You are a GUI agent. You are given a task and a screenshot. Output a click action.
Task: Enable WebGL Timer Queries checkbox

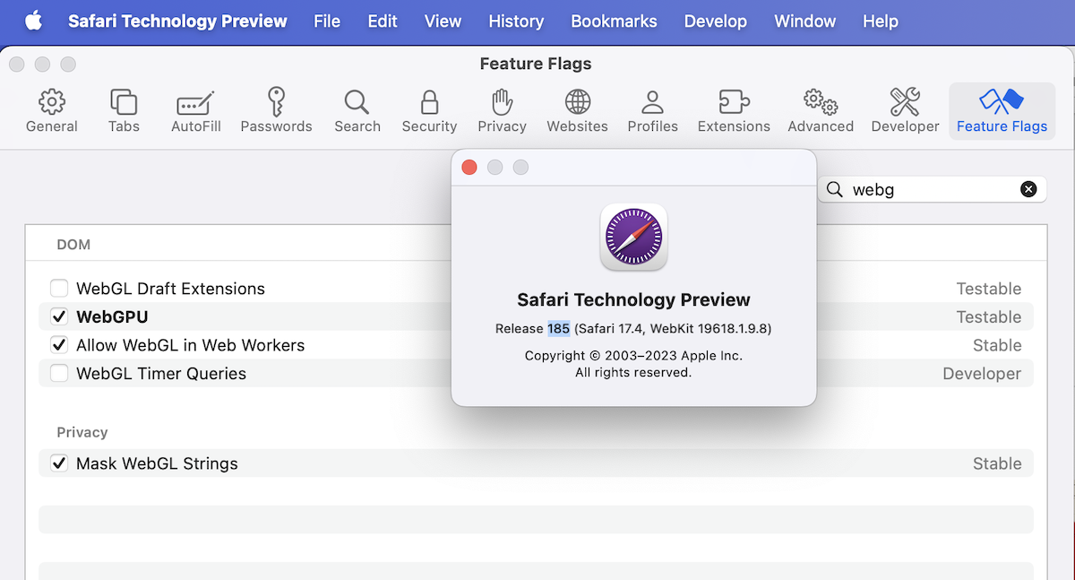[x=59, y=374]
